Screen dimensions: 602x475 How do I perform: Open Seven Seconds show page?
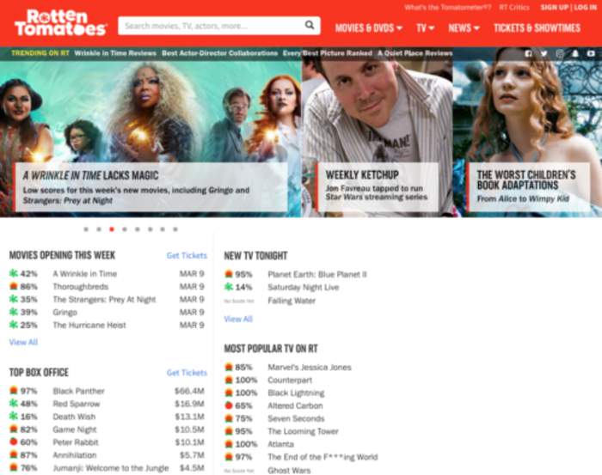pyautogui.click(x=296, y=418)
